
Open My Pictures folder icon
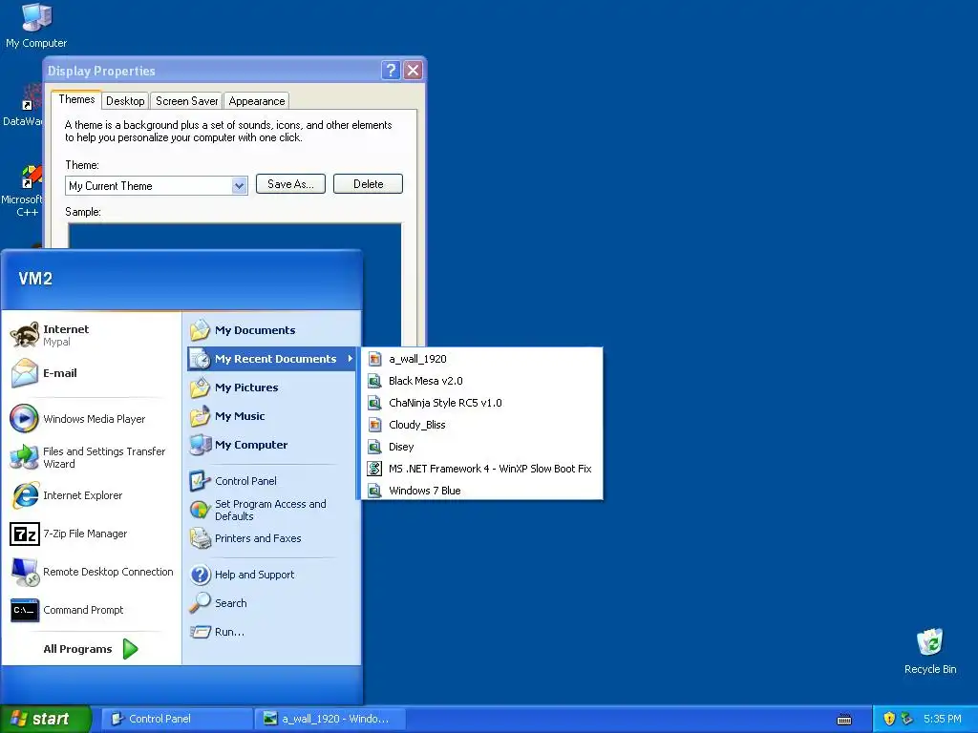point(201,387)
